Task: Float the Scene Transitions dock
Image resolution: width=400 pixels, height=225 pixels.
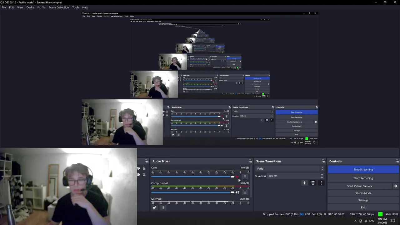Action: pos(323,161)
